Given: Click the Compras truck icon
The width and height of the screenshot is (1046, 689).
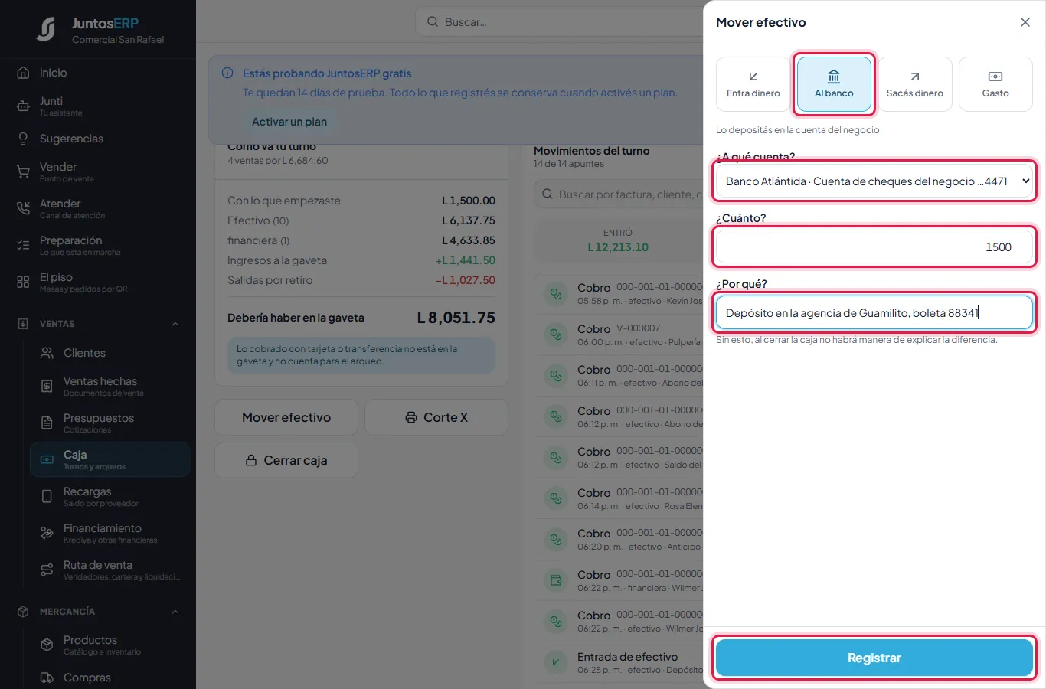Looking at the screenshot, I should tap(47, 678).
